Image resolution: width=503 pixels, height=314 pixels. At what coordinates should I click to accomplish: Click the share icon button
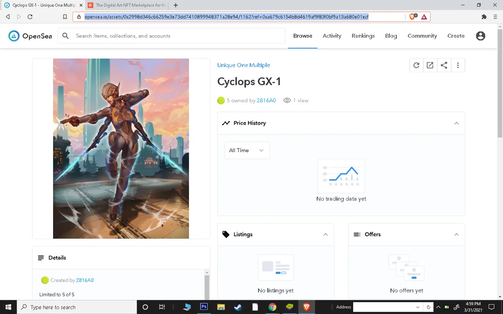(444, 66)
